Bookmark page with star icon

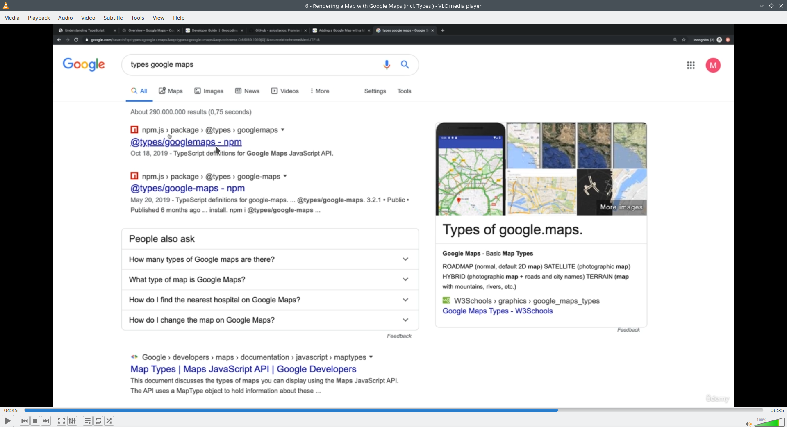(684, 40)
